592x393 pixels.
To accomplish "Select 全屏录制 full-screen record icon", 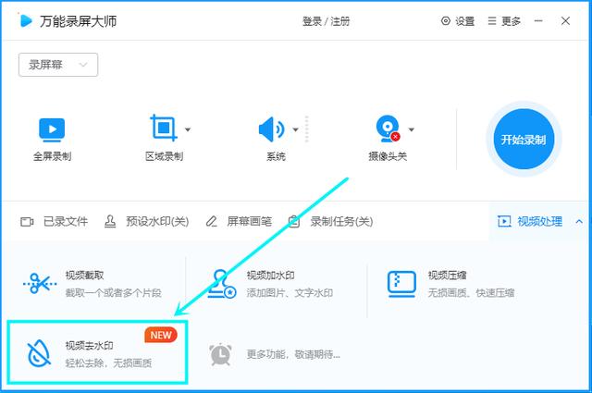I will [52, 129].
